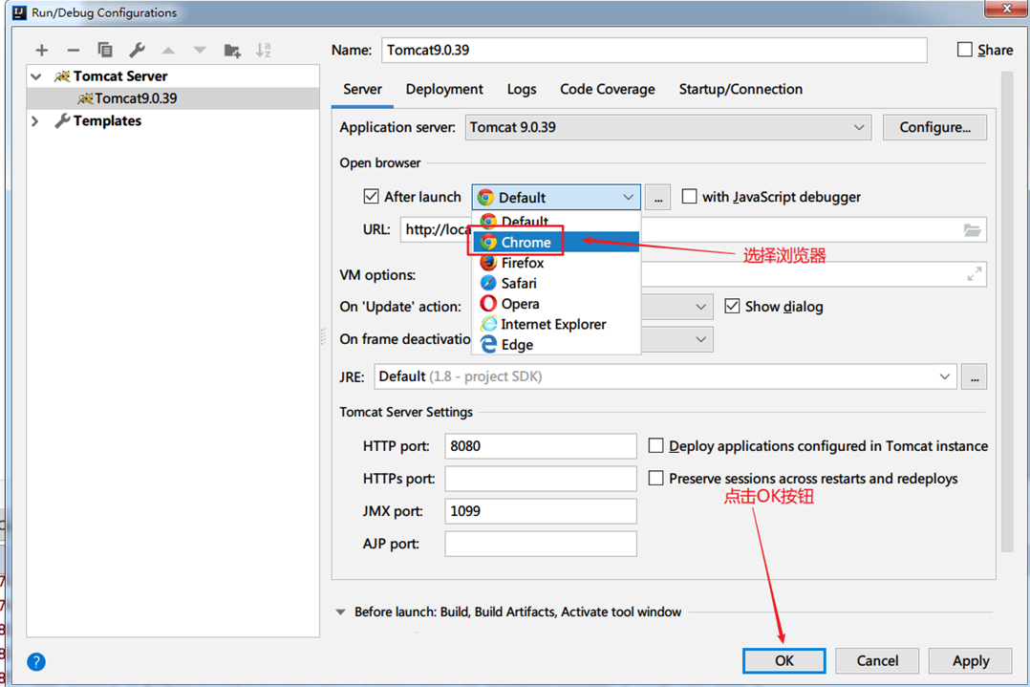Open After launch browser dropdown
The image size is (1030, 687).
pos(556,197)
